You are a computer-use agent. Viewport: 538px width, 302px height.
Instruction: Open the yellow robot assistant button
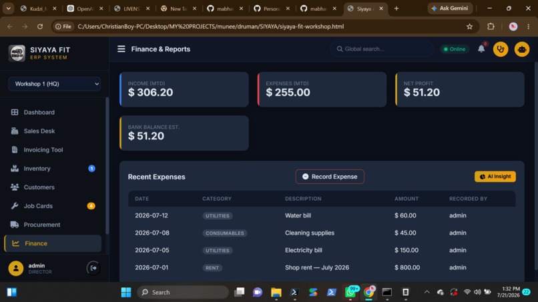click(522, 49)
